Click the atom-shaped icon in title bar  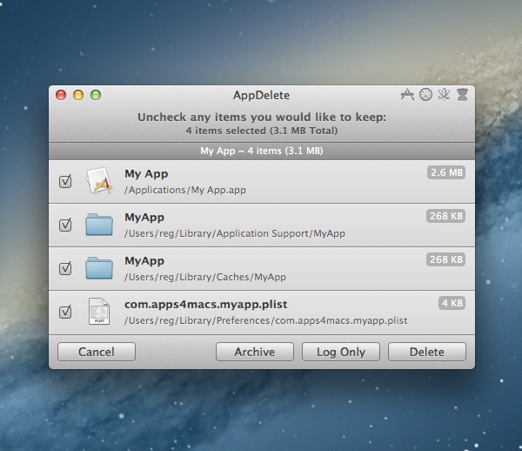click(444, 95)
